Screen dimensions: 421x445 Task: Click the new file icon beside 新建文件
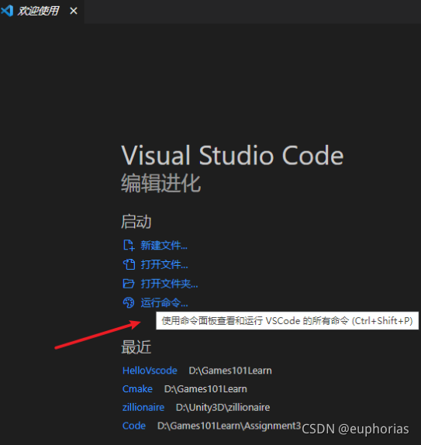tap(129, 245)
